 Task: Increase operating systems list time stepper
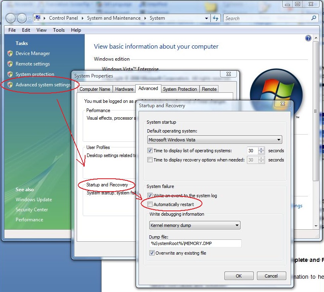coord(261,149)
